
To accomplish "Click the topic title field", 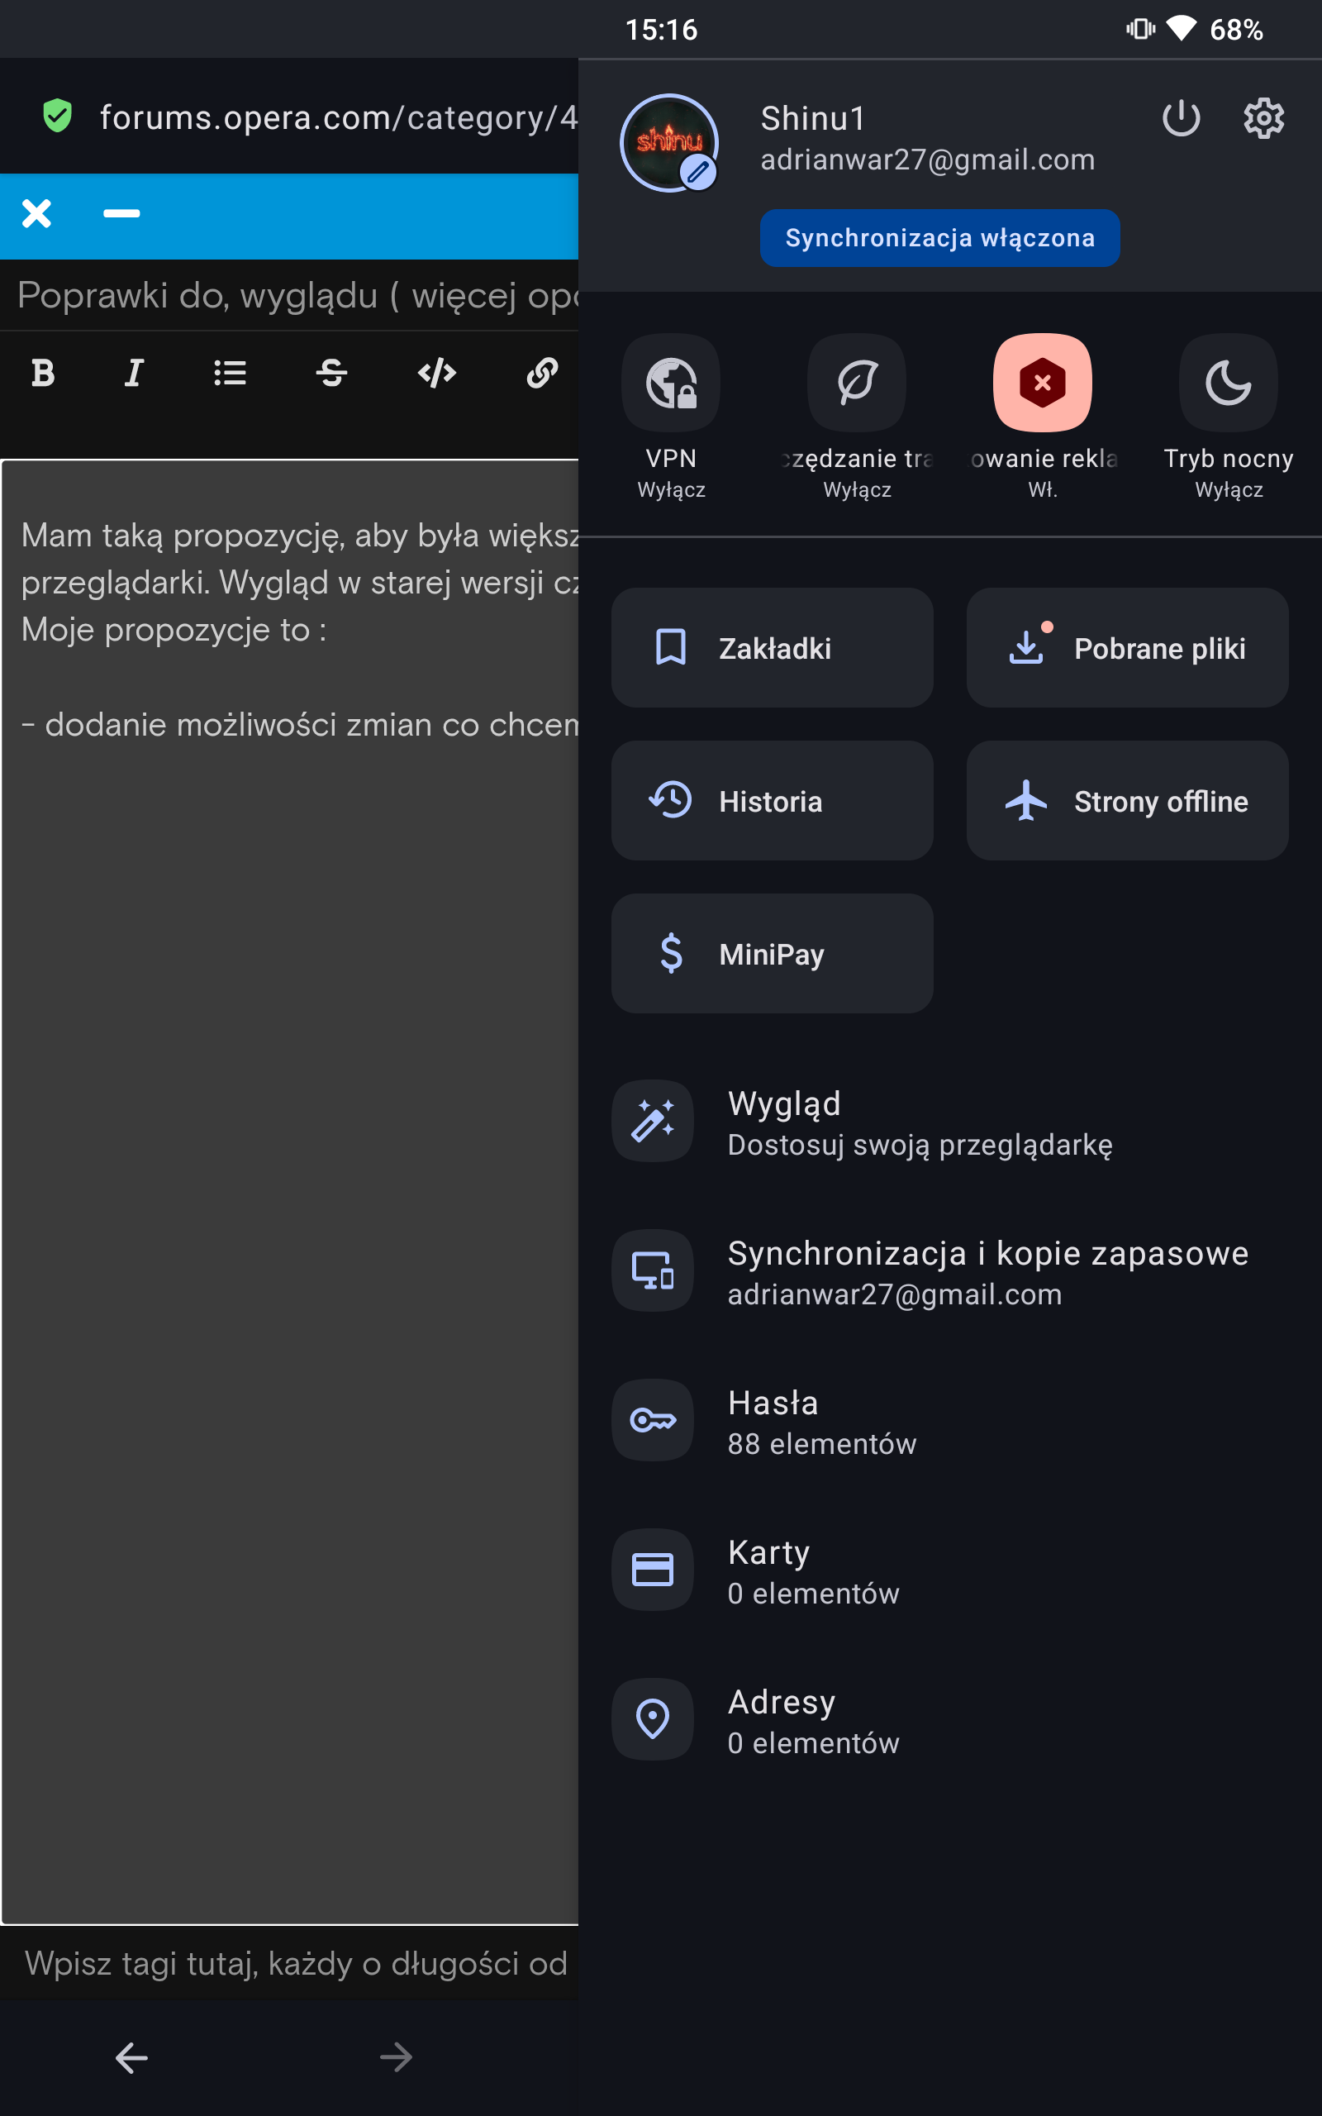I will [289, 296].
